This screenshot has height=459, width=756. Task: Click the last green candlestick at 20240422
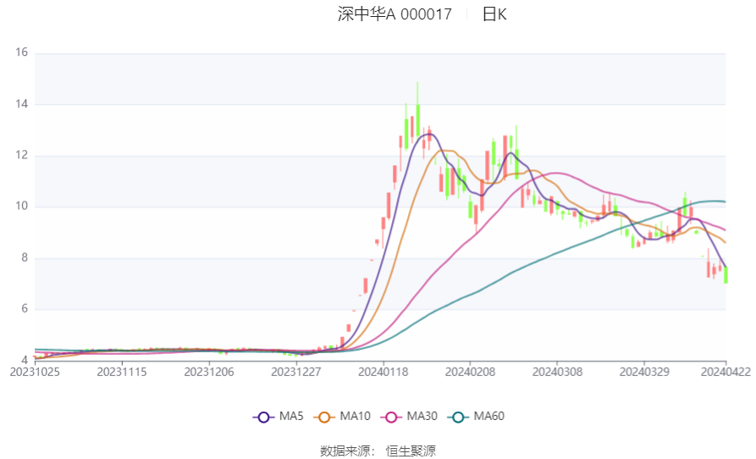(x=726, y=275)
